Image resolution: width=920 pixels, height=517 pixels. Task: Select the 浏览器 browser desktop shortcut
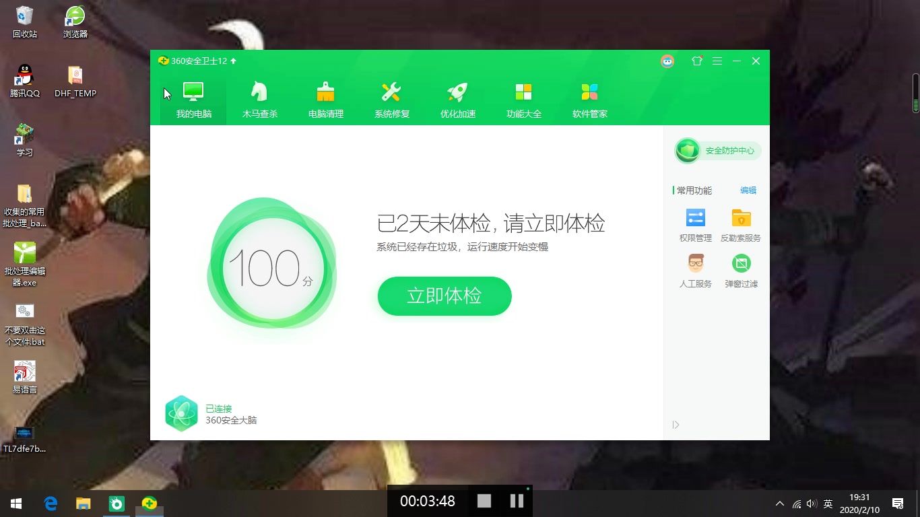(75, 22)
